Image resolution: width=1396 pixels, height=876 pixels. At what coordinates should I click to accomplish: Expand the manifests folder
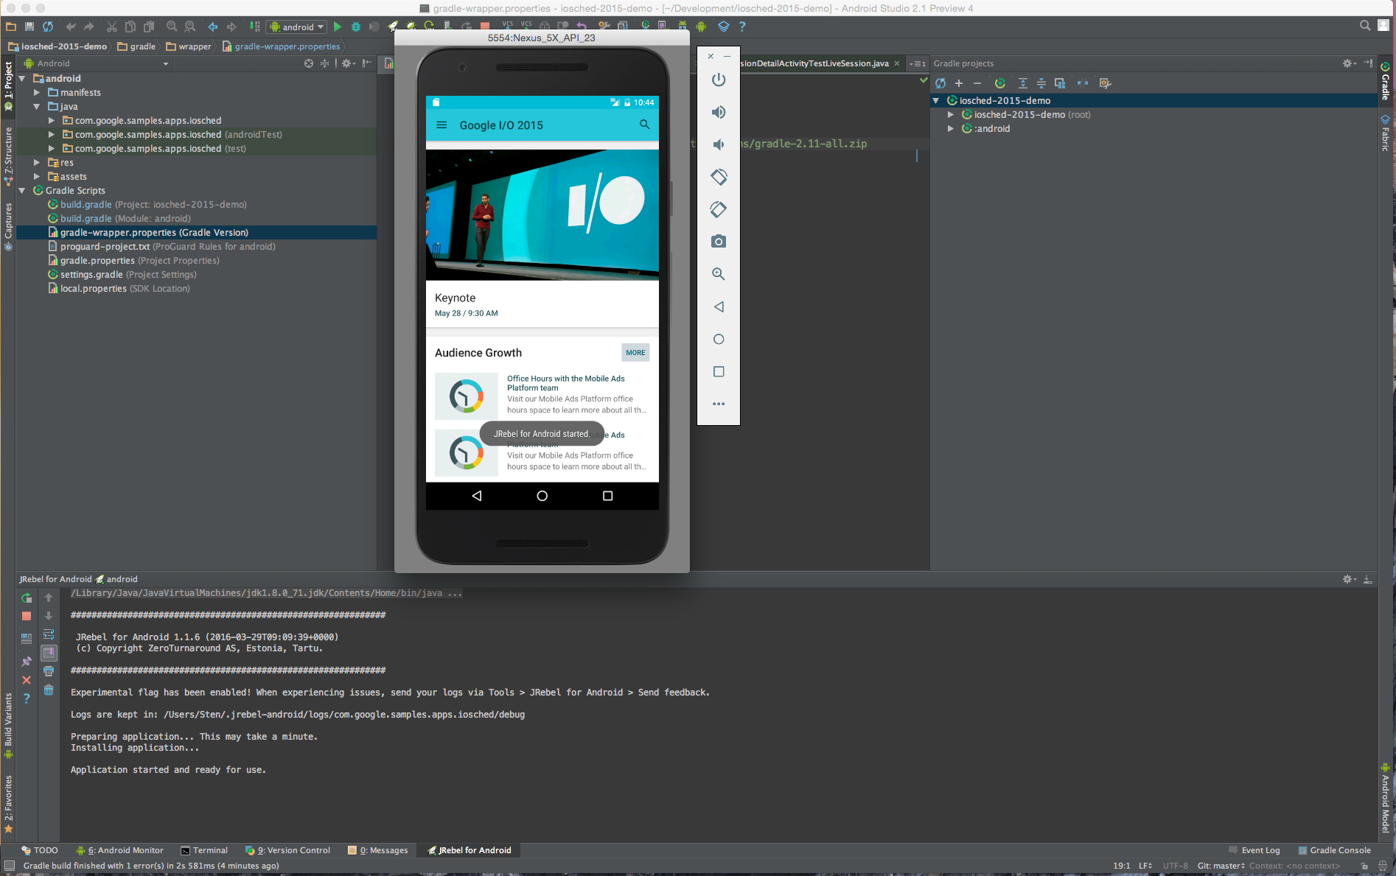pos(37,93)
